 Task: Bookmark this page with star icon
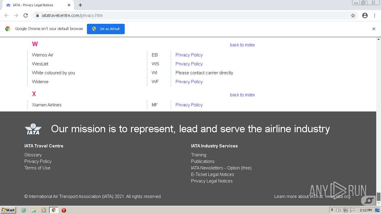[353, 15]
